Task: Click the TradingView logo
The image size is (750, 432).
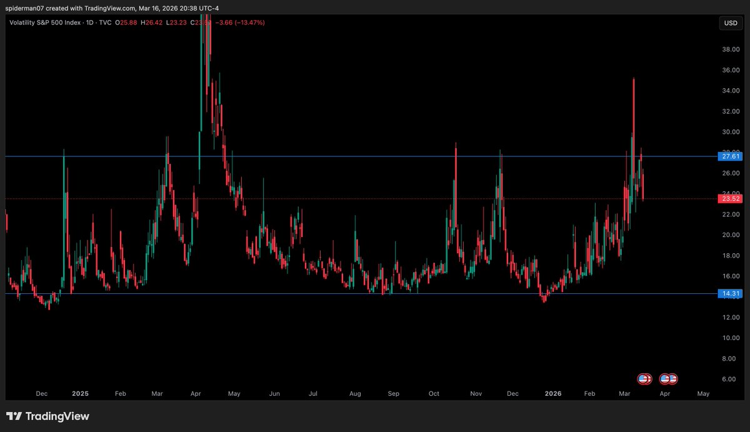Action: tap(47, 416)
